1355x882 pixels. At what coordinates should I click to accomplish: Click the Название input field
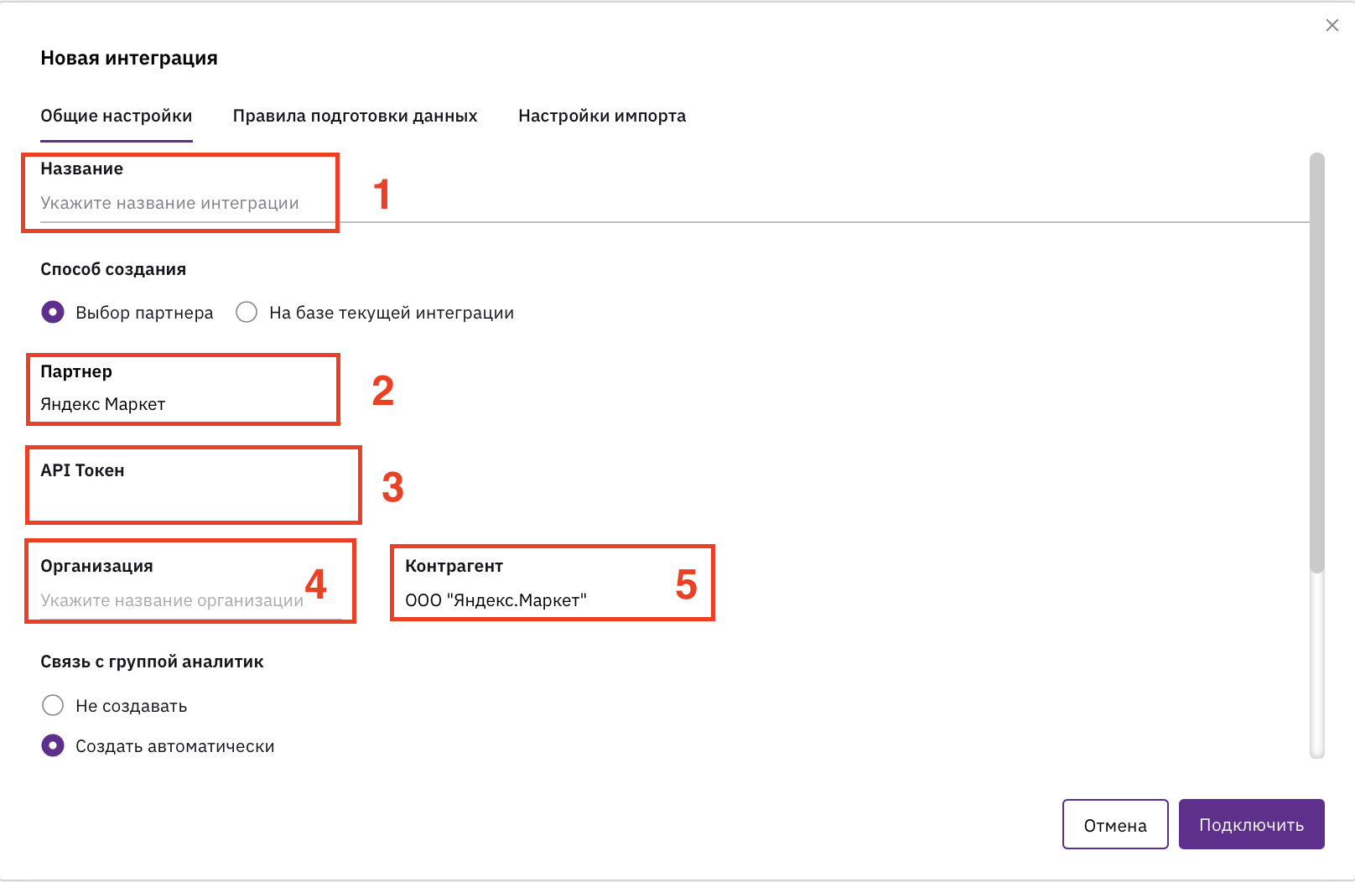[x=674, y=203]
